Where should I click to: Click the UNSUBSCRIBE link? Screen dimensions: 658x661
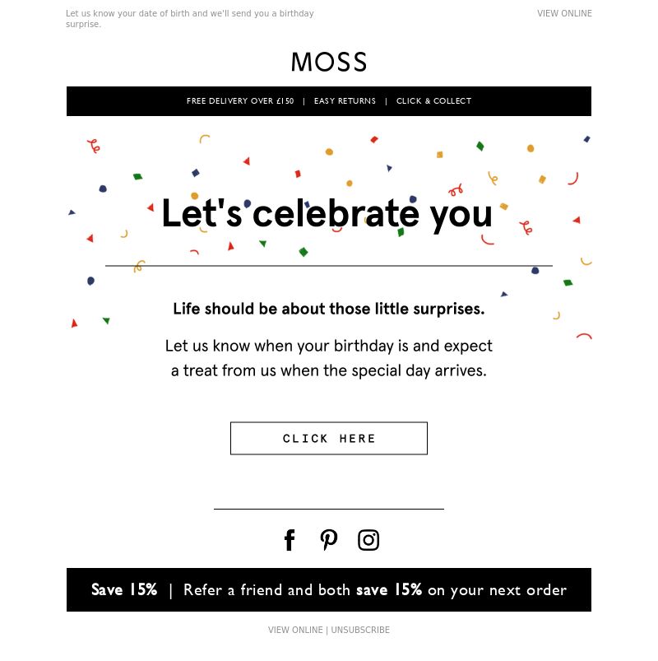point(360,630)
